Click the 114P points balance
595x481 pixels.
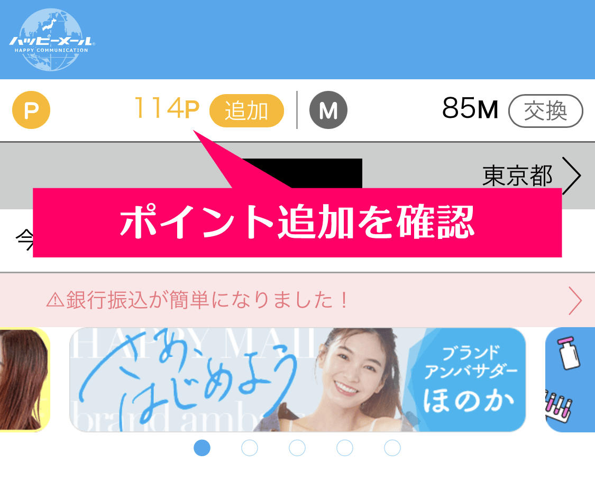[x=167, y=108]
